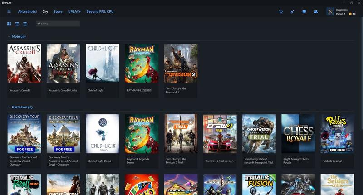Click the 'Moje gry' heading
363x195 pixels.
(x=19, y=36)
